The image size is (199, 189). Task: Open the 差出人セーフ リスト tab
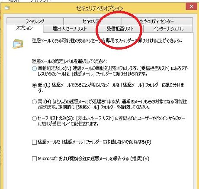click(x=69, y=29)
